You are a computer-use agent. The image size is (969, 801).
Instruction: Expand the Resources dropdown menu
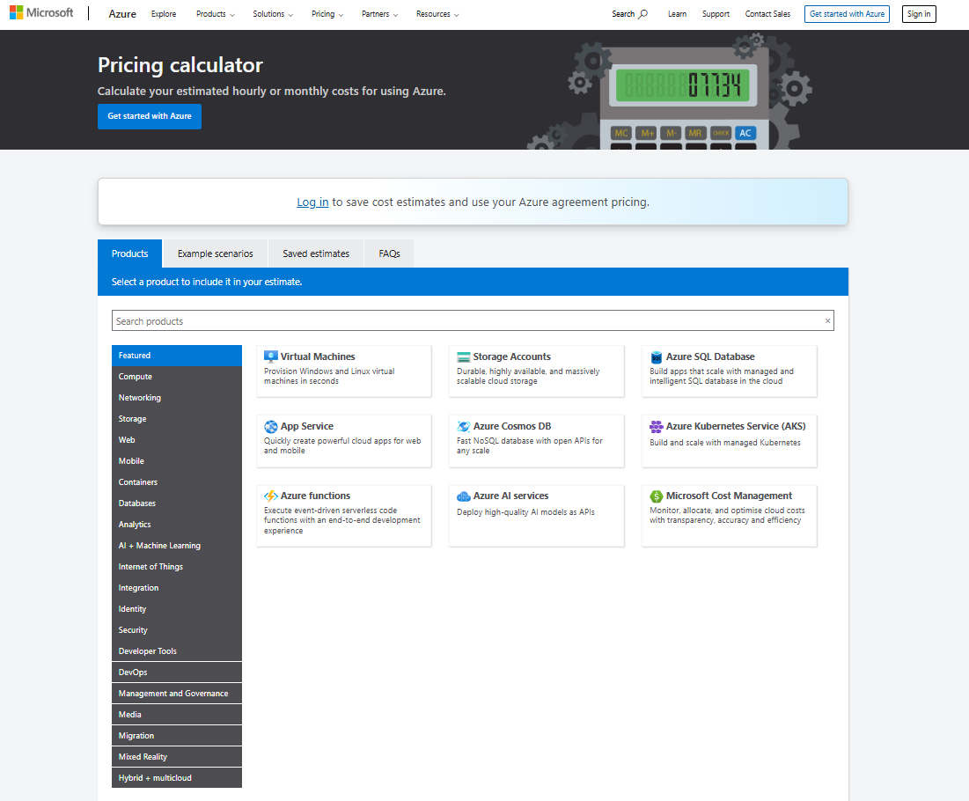437,13
